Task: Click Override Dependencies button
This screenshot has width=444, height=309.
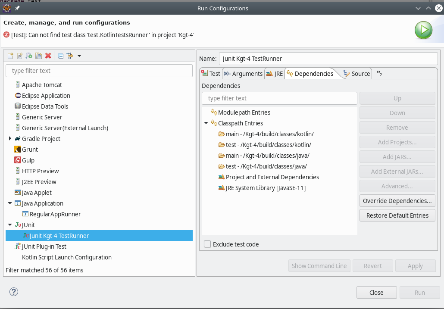Action: [x=397, y=201]
